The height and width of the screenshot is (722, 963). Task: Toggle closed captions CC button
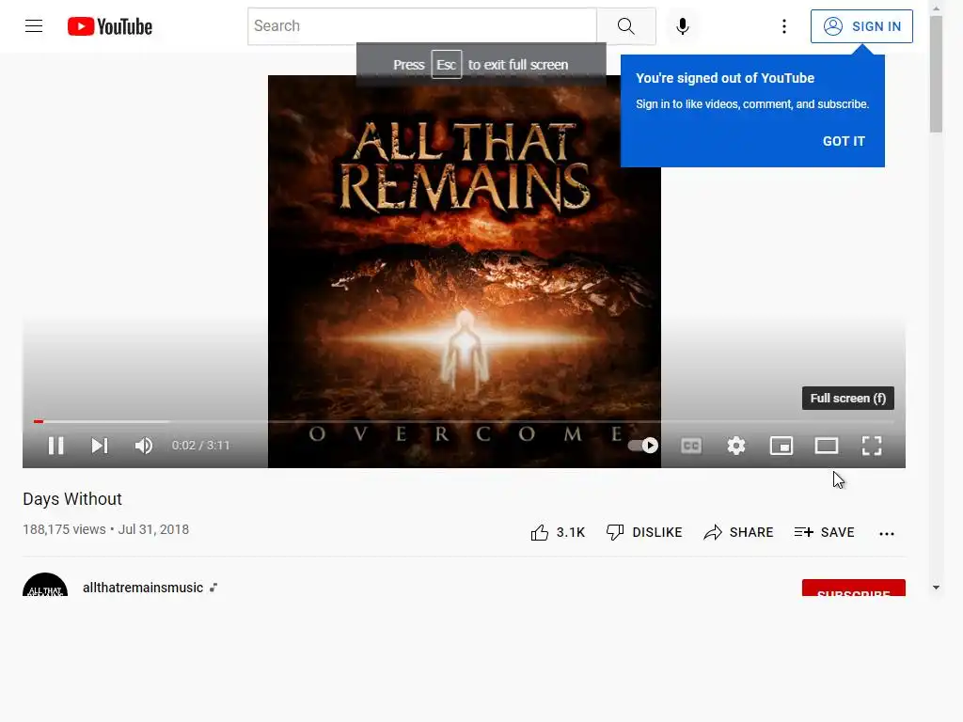pos(691,446)
